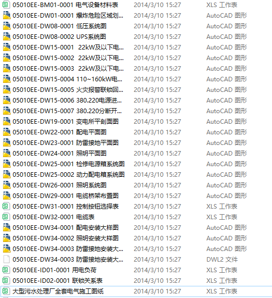Click XLS icon for 控制按钮选择表

pyautogui.click(x=6, y=206)
